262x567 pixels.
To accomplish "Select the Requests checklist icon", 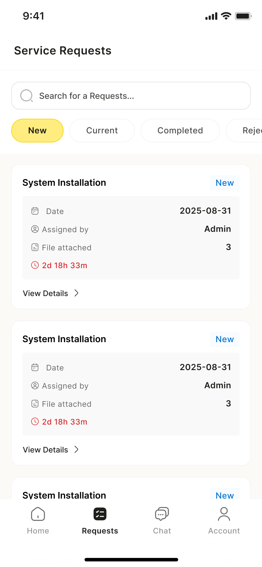I will (x=100, y=514).
